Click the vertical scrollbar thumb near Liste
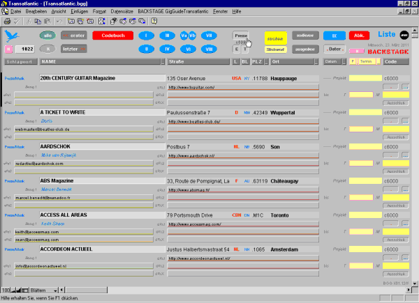The image size is (419, 303). [x=415, y=36]
